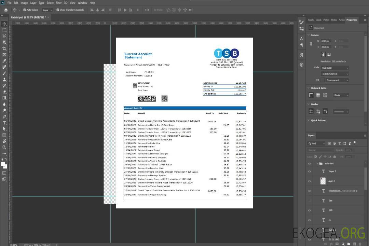Open the three-dots more align options
The width and height of the screenshot is (369, 246).
coord(147,10)
